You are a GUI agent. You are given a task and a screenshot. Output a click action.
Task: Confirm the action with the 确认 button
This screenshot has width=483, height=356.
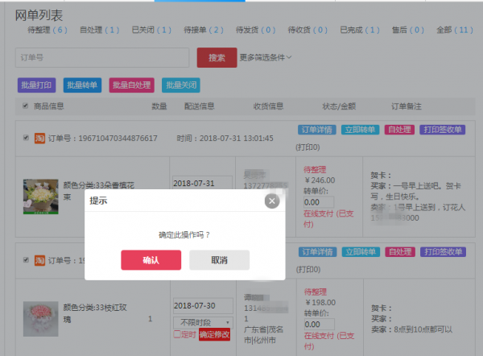pos(151,260)
